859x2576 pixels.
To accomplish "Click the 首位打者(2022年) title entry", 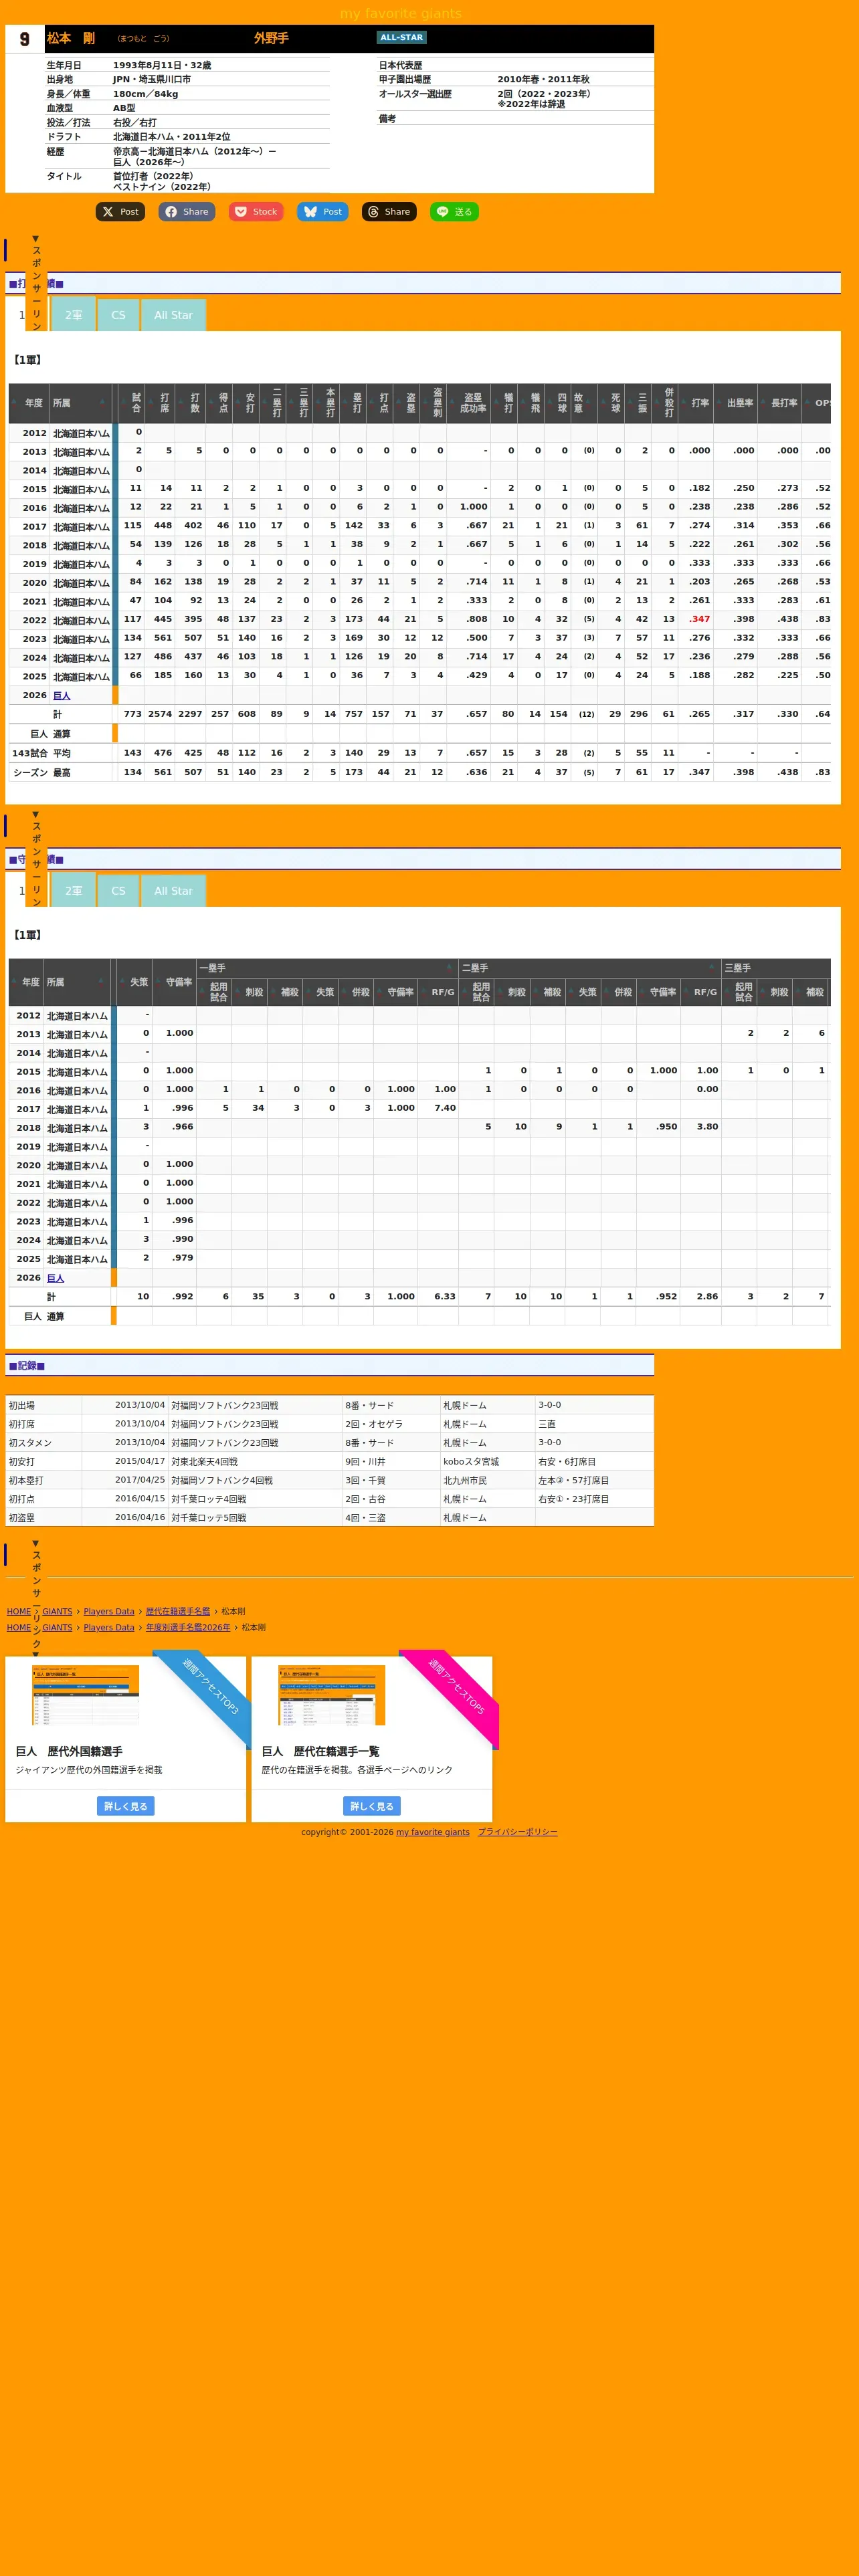I will [x=153, y=176].
